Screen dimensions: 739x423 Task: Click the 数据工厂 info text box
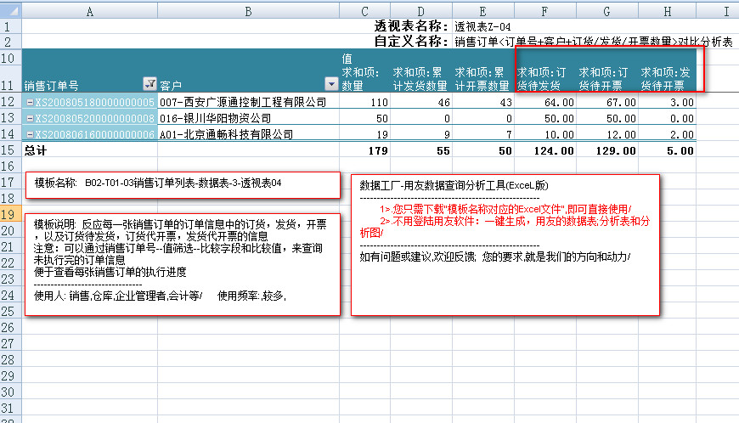pyautogui.click(x=506, y=246)
